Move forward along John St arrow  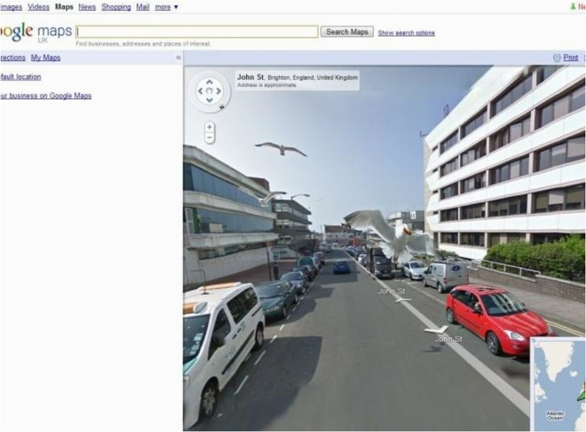(x=401, y=299)
